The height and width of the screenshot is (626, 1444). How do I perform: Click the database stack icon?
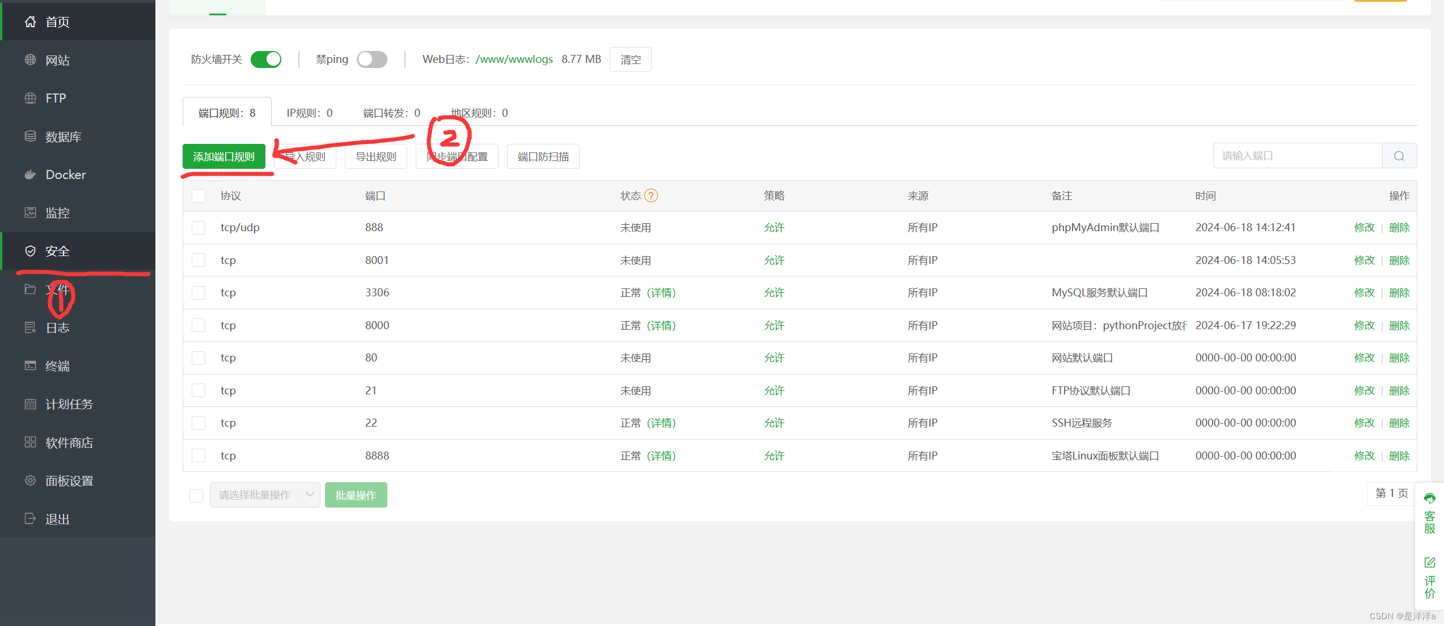[x=31, y=137]
